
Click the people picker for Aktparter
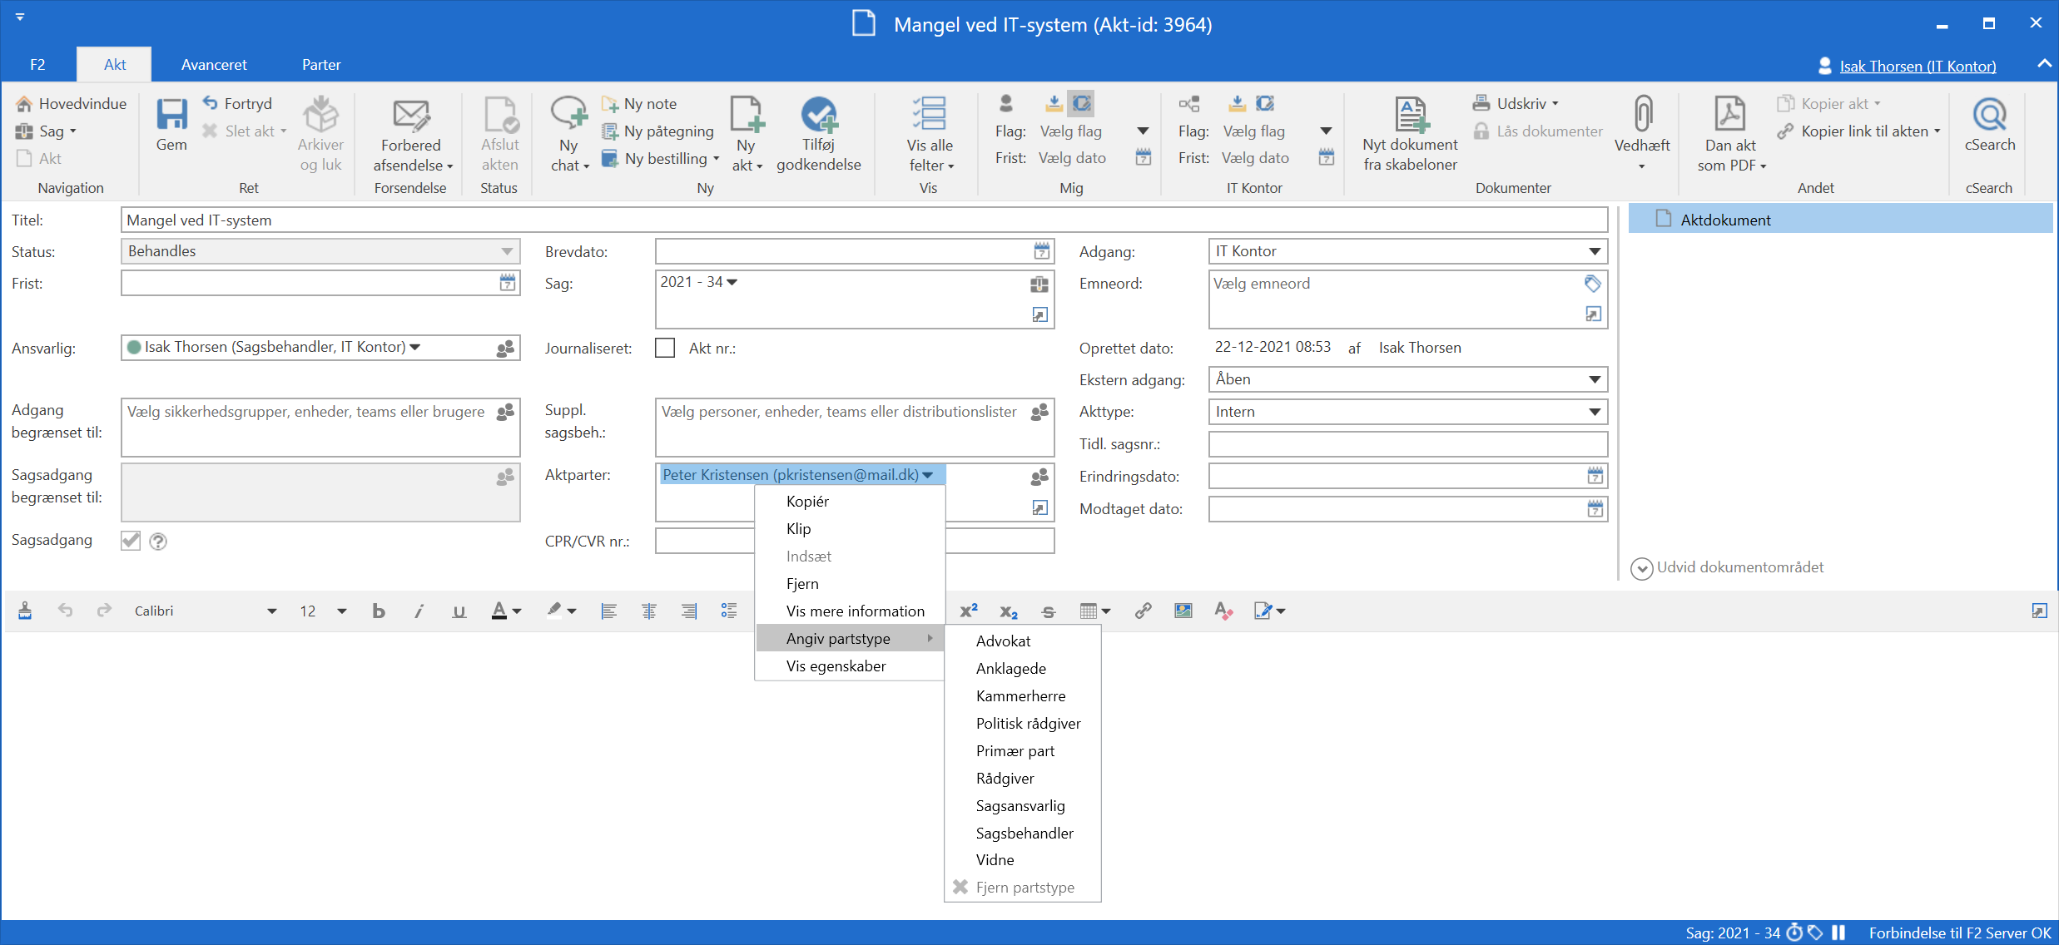pos(1039,477)
